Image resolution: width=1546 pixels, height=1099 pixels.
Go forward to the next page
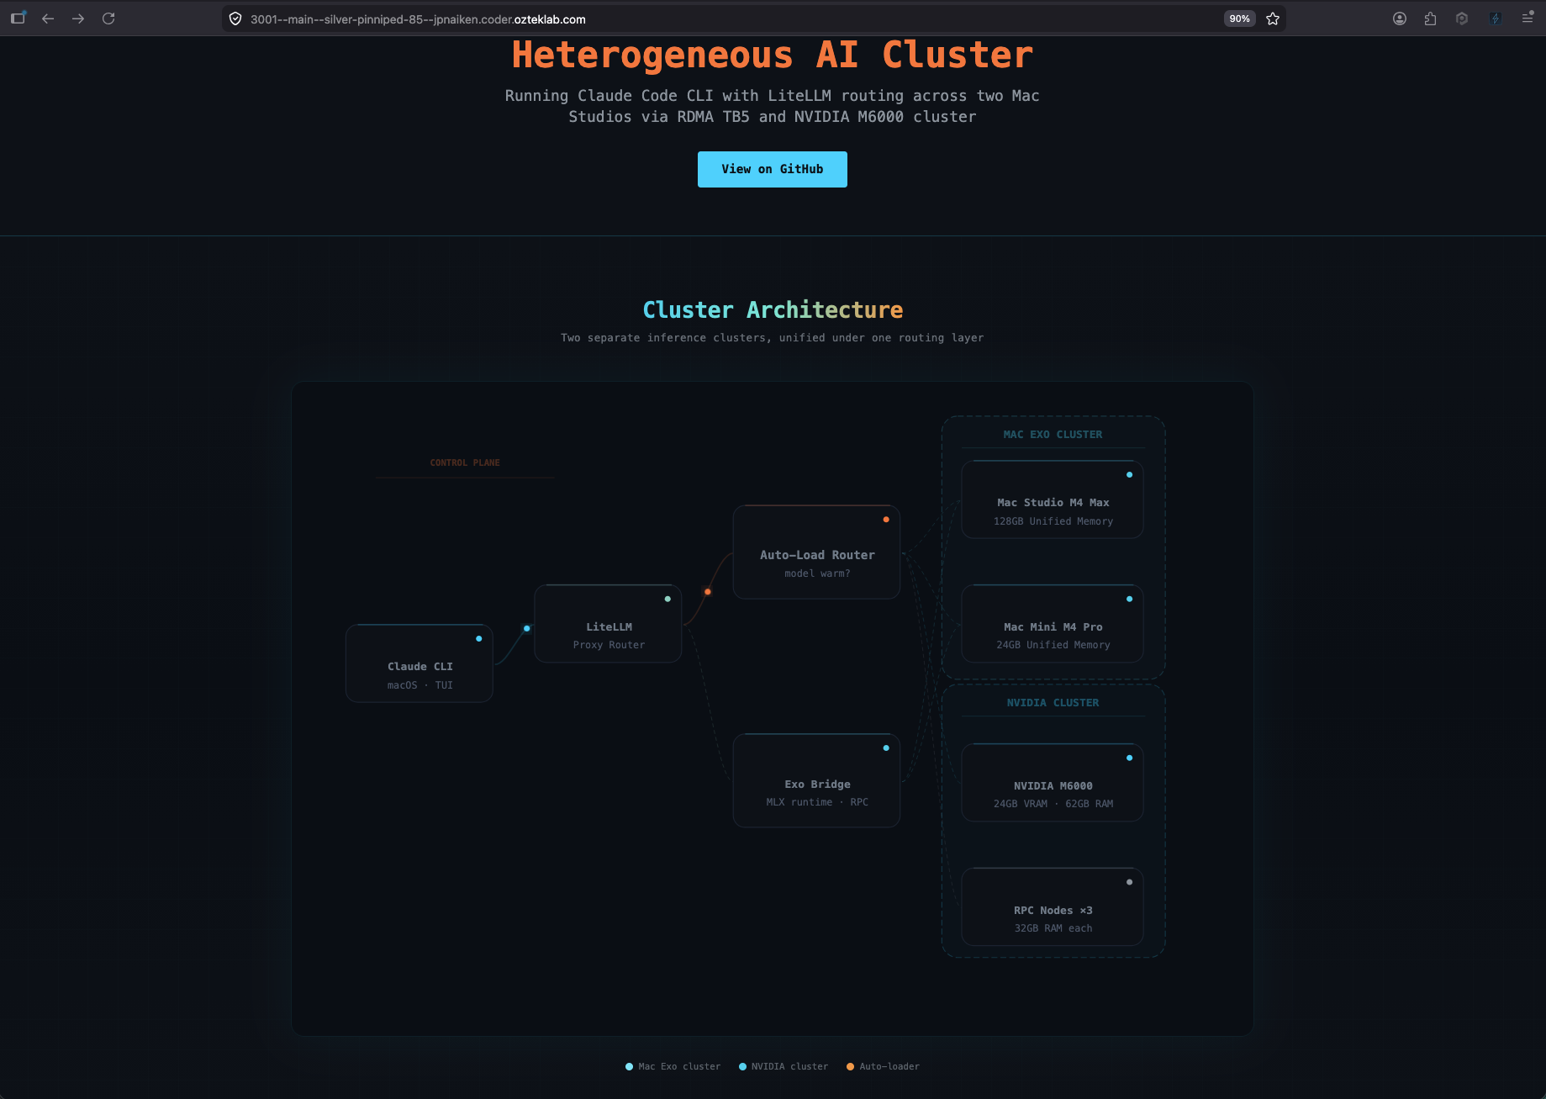click(x=78, y=18)
